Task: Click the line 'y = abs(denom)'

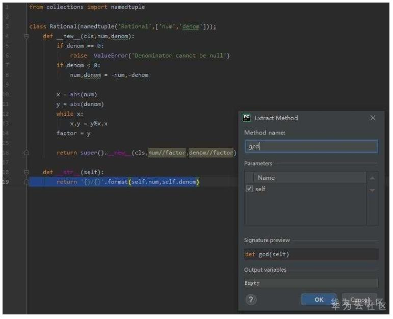Action: coord(80,104)
